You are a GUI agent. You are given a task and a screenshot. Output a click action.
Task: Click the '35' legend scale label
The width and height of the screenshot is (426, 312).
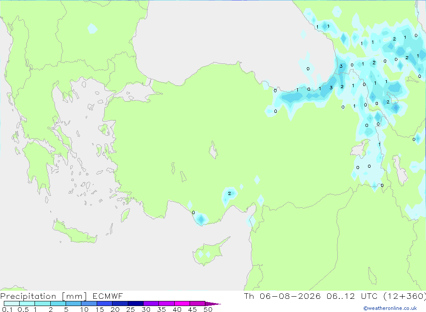161,309
